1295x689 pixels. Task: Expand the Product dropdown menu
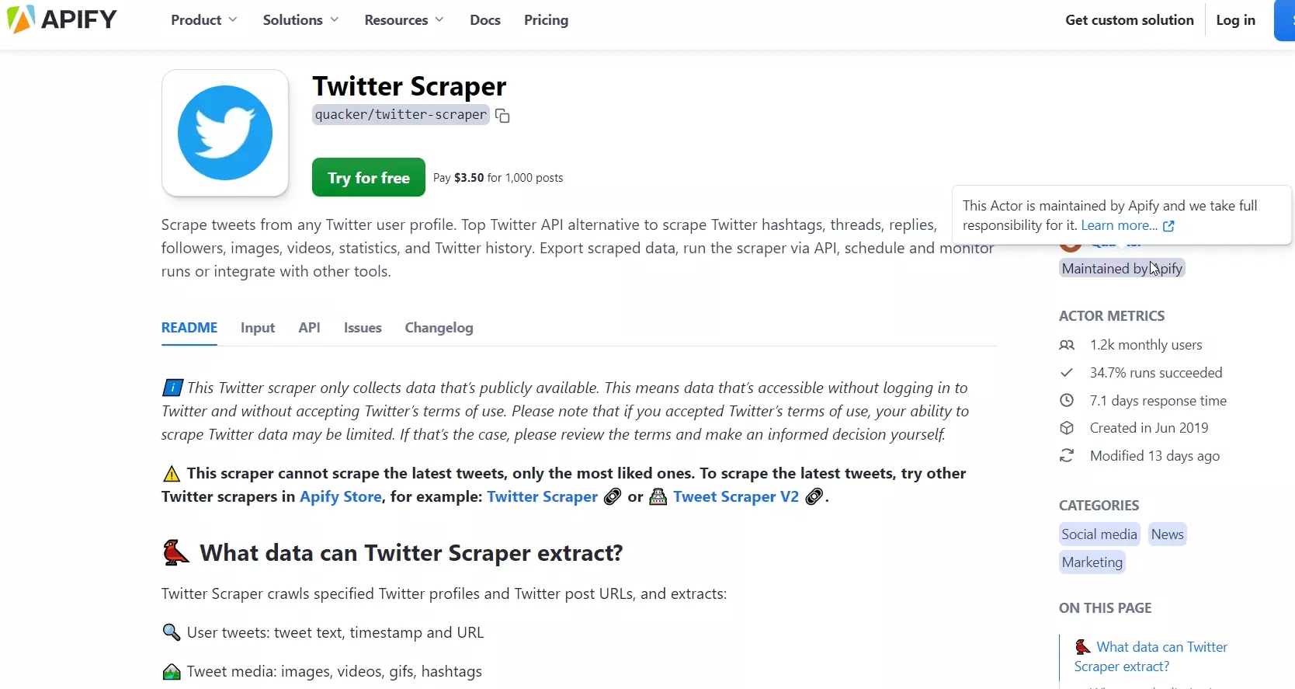(203, 20)
